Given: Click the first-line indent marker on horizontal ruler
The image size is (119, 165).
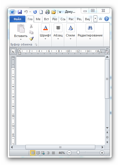Looking at the screenshot, I should pyautogui.click(x=20, y=50).
